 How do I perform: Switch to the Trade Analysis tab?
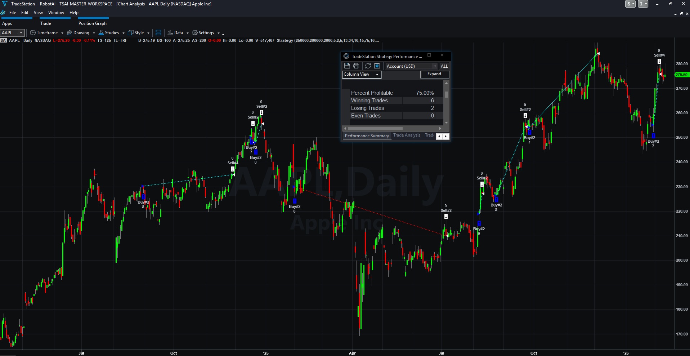pyautogui.click(x=407, y=135)
